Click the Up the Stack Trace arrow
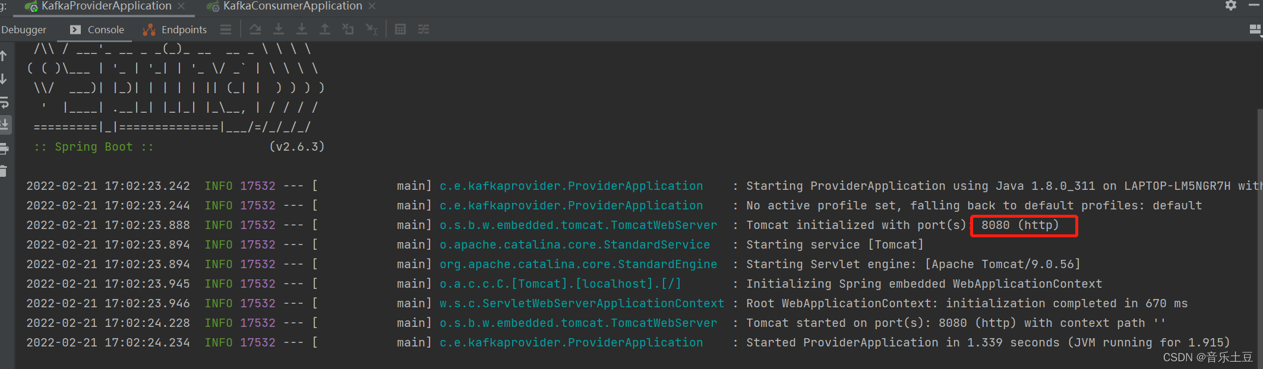This screenshot has height=369, width=1263. click(4, 56)
